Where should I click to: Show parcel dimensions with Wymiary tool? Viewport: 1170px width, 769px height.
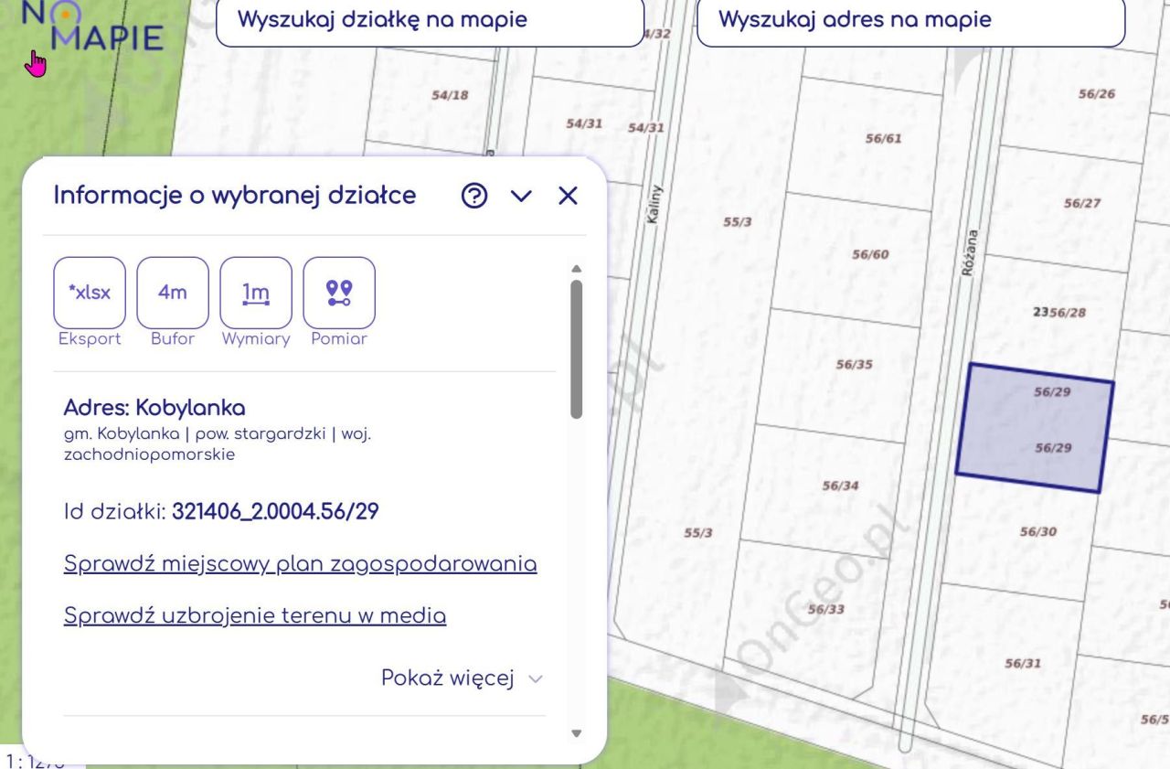256,293
